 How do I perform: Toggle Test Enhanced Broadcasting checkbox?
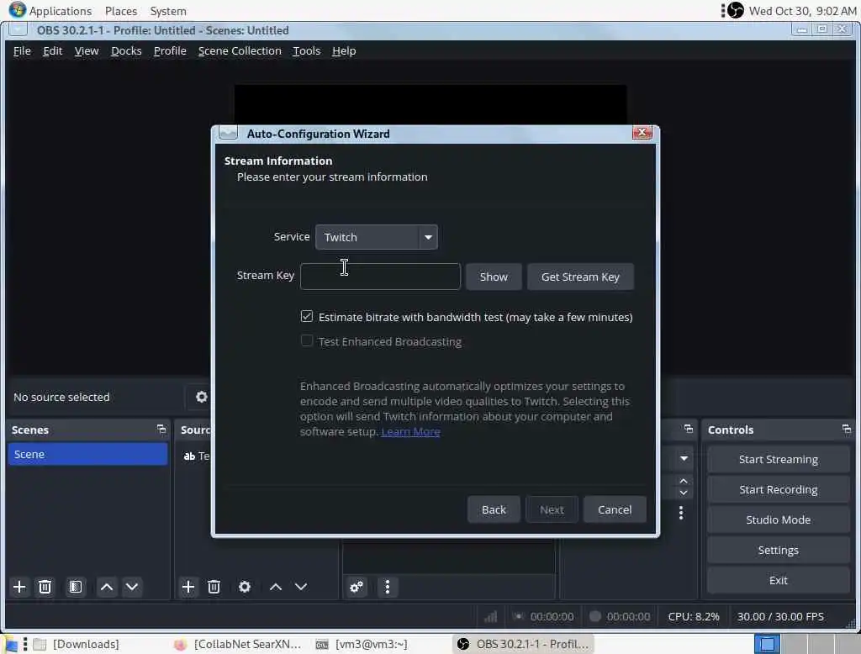[x=306, y=340]
